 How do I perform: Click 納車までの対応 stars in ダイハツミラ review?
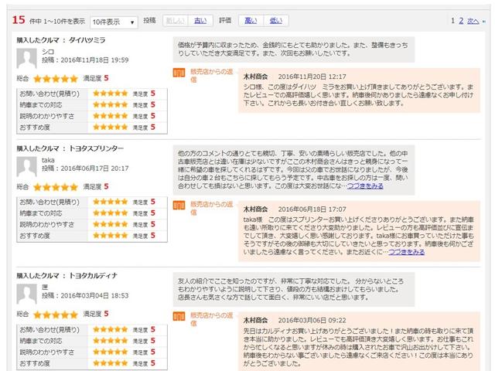coord(110,105)
